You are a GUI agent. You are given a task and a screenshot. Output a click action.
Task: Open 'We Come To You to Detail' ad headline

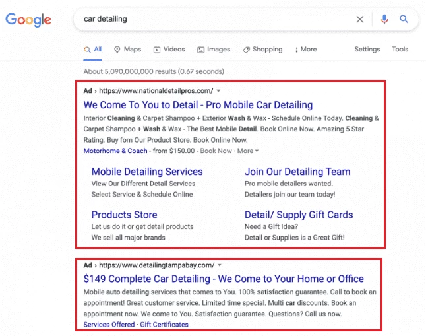click(x=198, y=105)
